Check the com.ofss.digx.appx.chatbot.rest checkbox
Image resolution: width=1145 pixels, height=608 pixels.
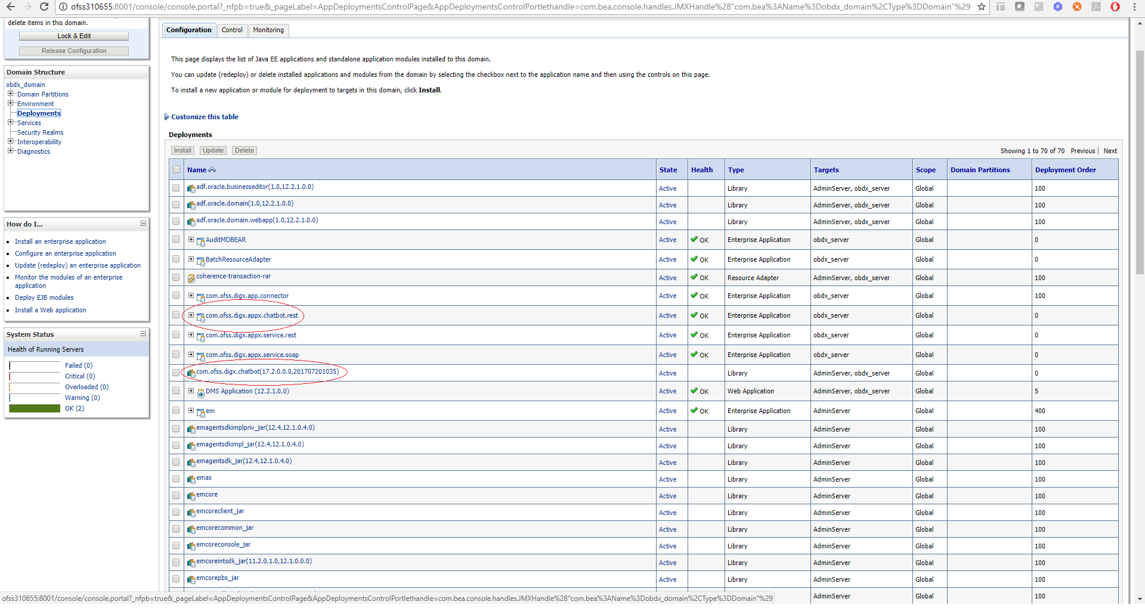pyautogui.click(x=176, y=315)
